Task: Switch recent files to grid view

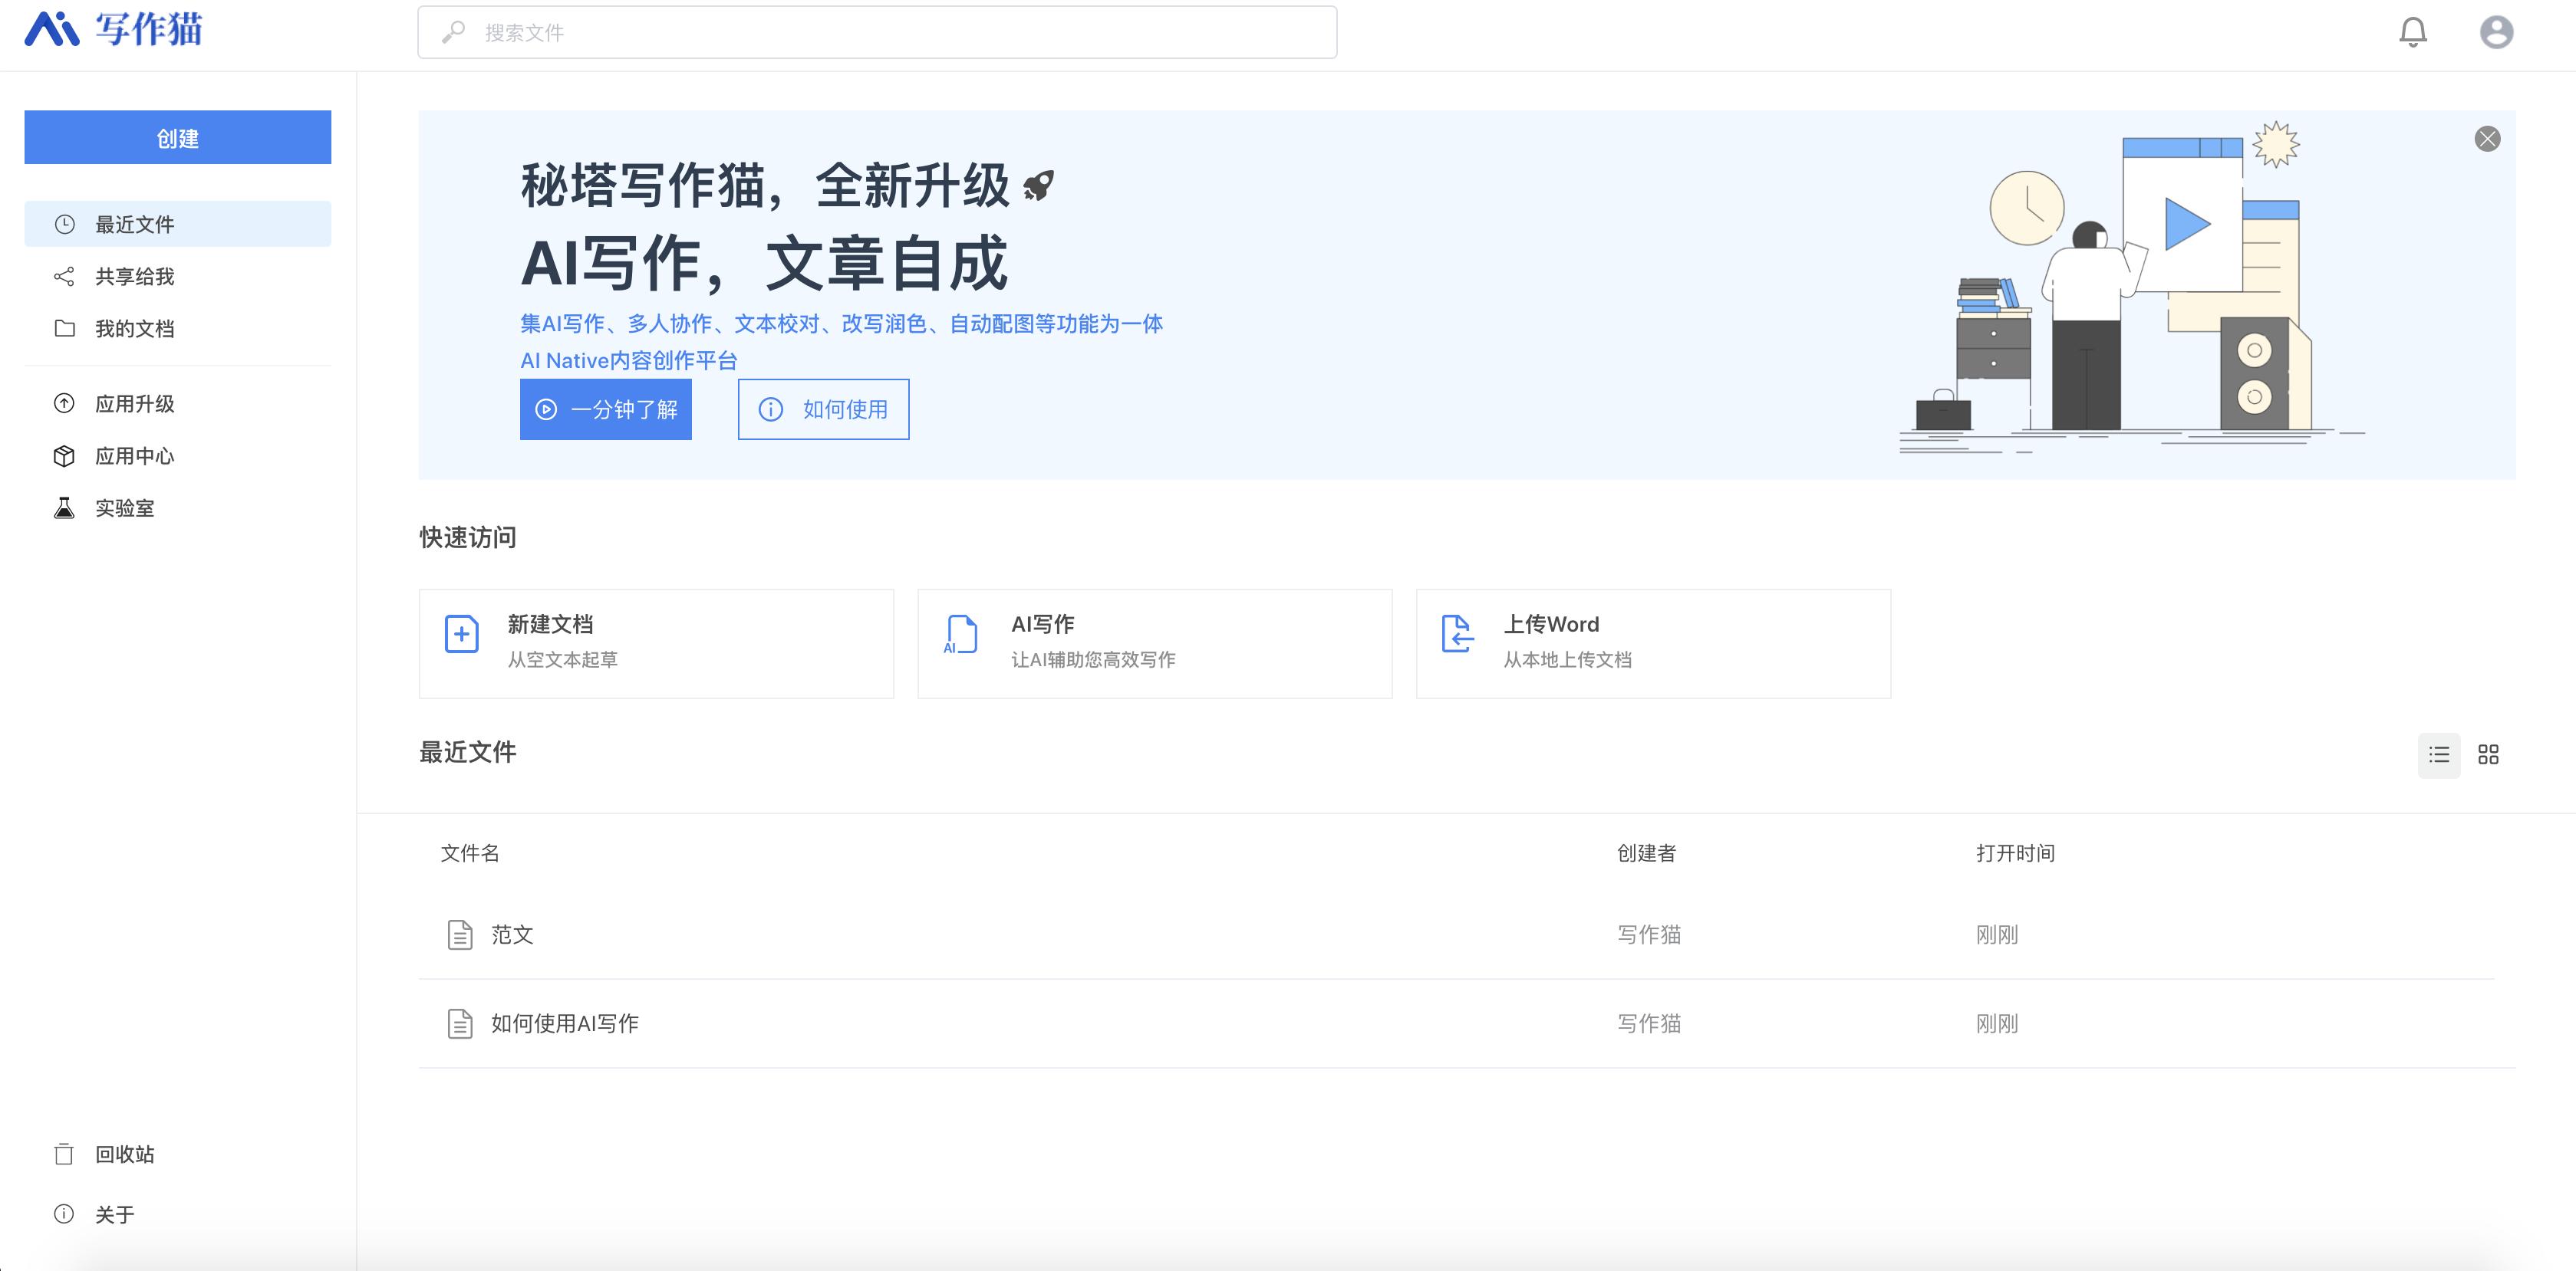Action: tap(2489, 755)
